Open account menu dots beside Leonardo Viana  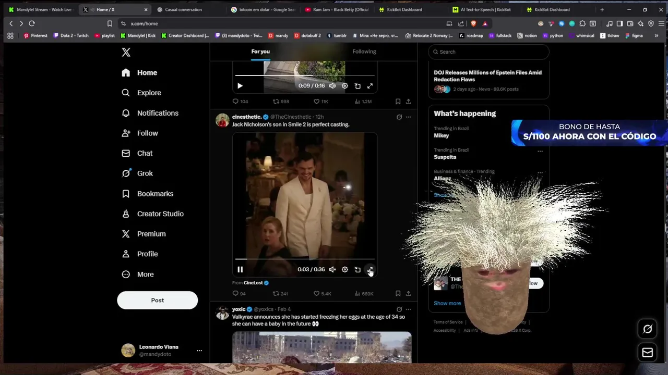coord(199,351)
